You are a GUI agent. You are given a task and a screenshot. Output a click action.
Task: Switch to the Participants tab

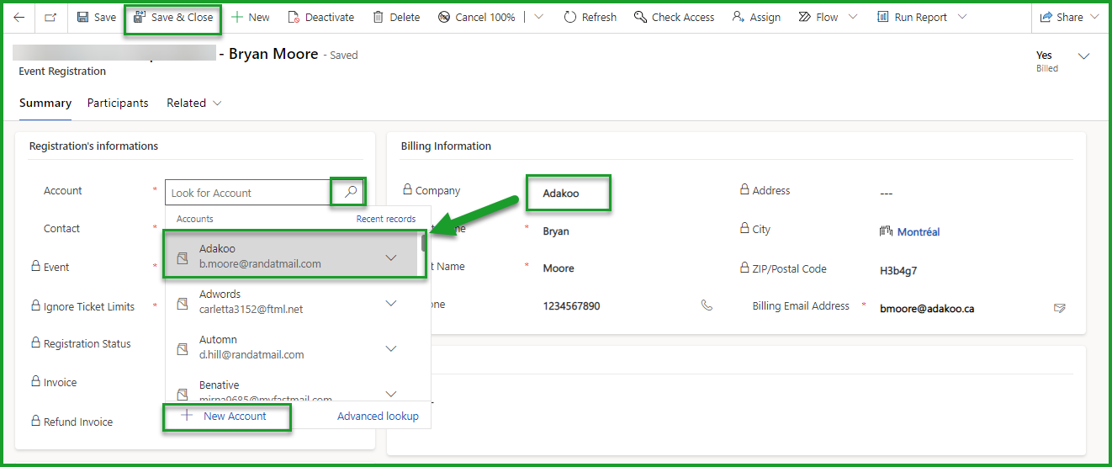tap(118, 103)
